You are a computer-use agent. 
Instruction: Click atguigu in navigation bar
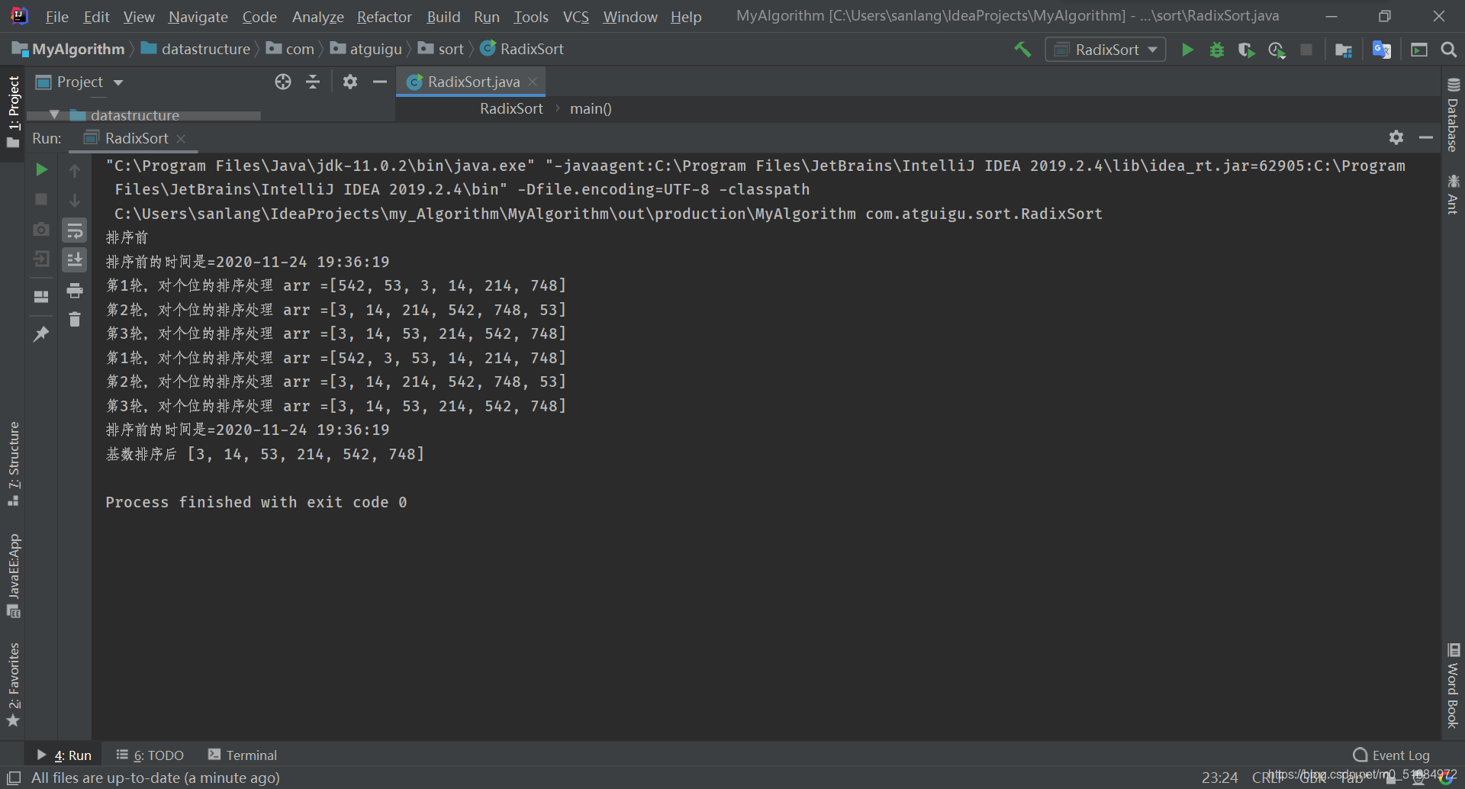366,49
